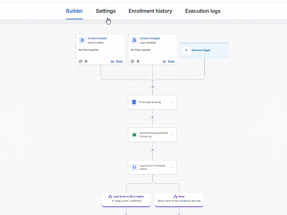Select the None branch card
This screenshot has height=215, width=287.
pos(179,200)
